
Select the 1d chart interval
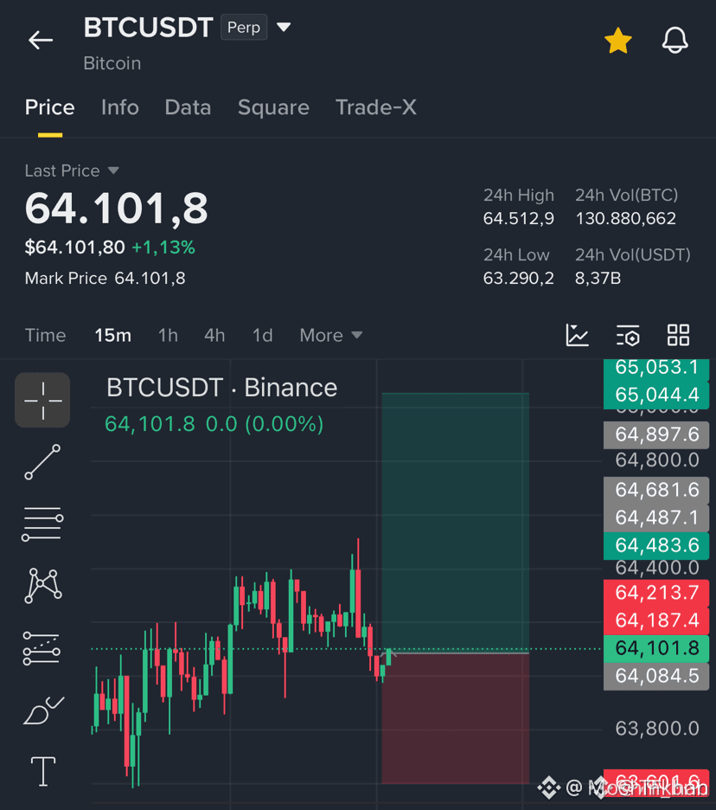pyautogui.click(x=262, y=335)
